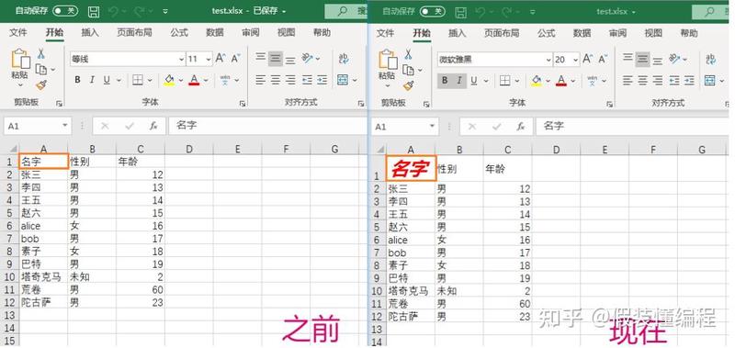The image size is (735, 348).
Task: Toggle Bold button in right window
Action: point(445,81)
